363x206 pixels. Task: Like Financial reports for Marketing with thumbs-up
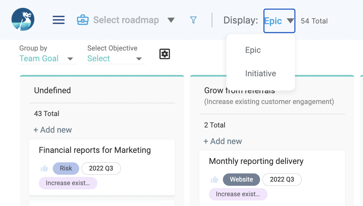pos(44,168)
